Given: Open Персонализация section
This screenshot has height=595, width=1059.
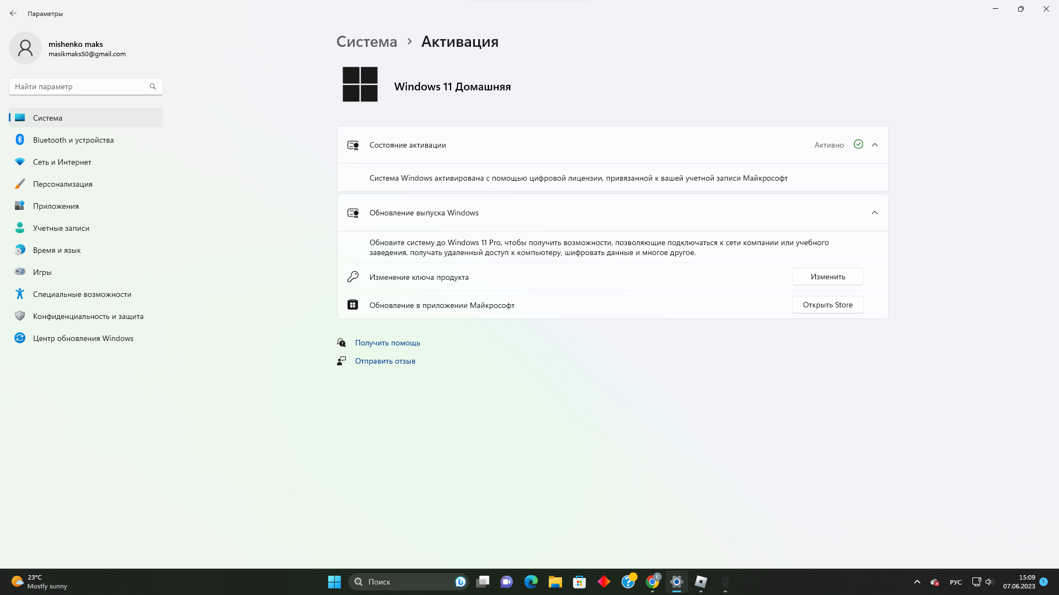Looking at the screenshot, I should pyautogui.click(x=86, y=184).
